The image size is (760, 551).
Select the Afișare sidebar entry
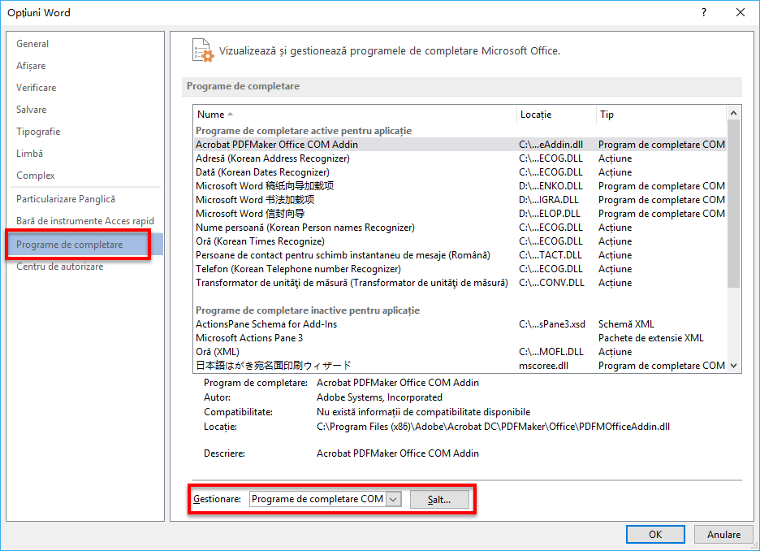point(31,65)
